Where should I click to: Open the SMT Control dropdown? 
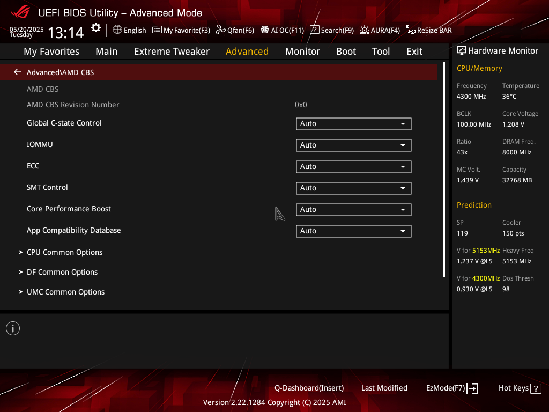click(354, 188)
